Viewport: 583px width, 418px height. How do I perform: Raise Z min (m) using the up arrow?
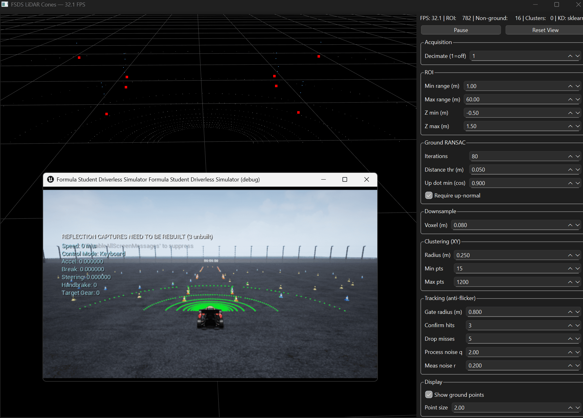click(x=570, y=113)
